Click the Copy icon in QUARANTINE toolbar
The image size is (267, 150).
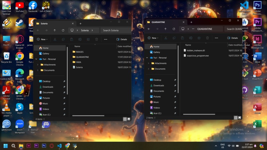[174, 38]
